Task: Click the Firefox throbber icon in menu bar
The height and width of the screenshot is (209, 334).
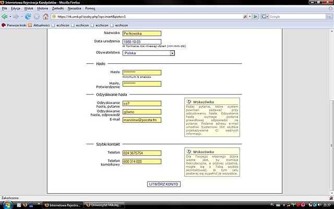Action: (330, 8)
